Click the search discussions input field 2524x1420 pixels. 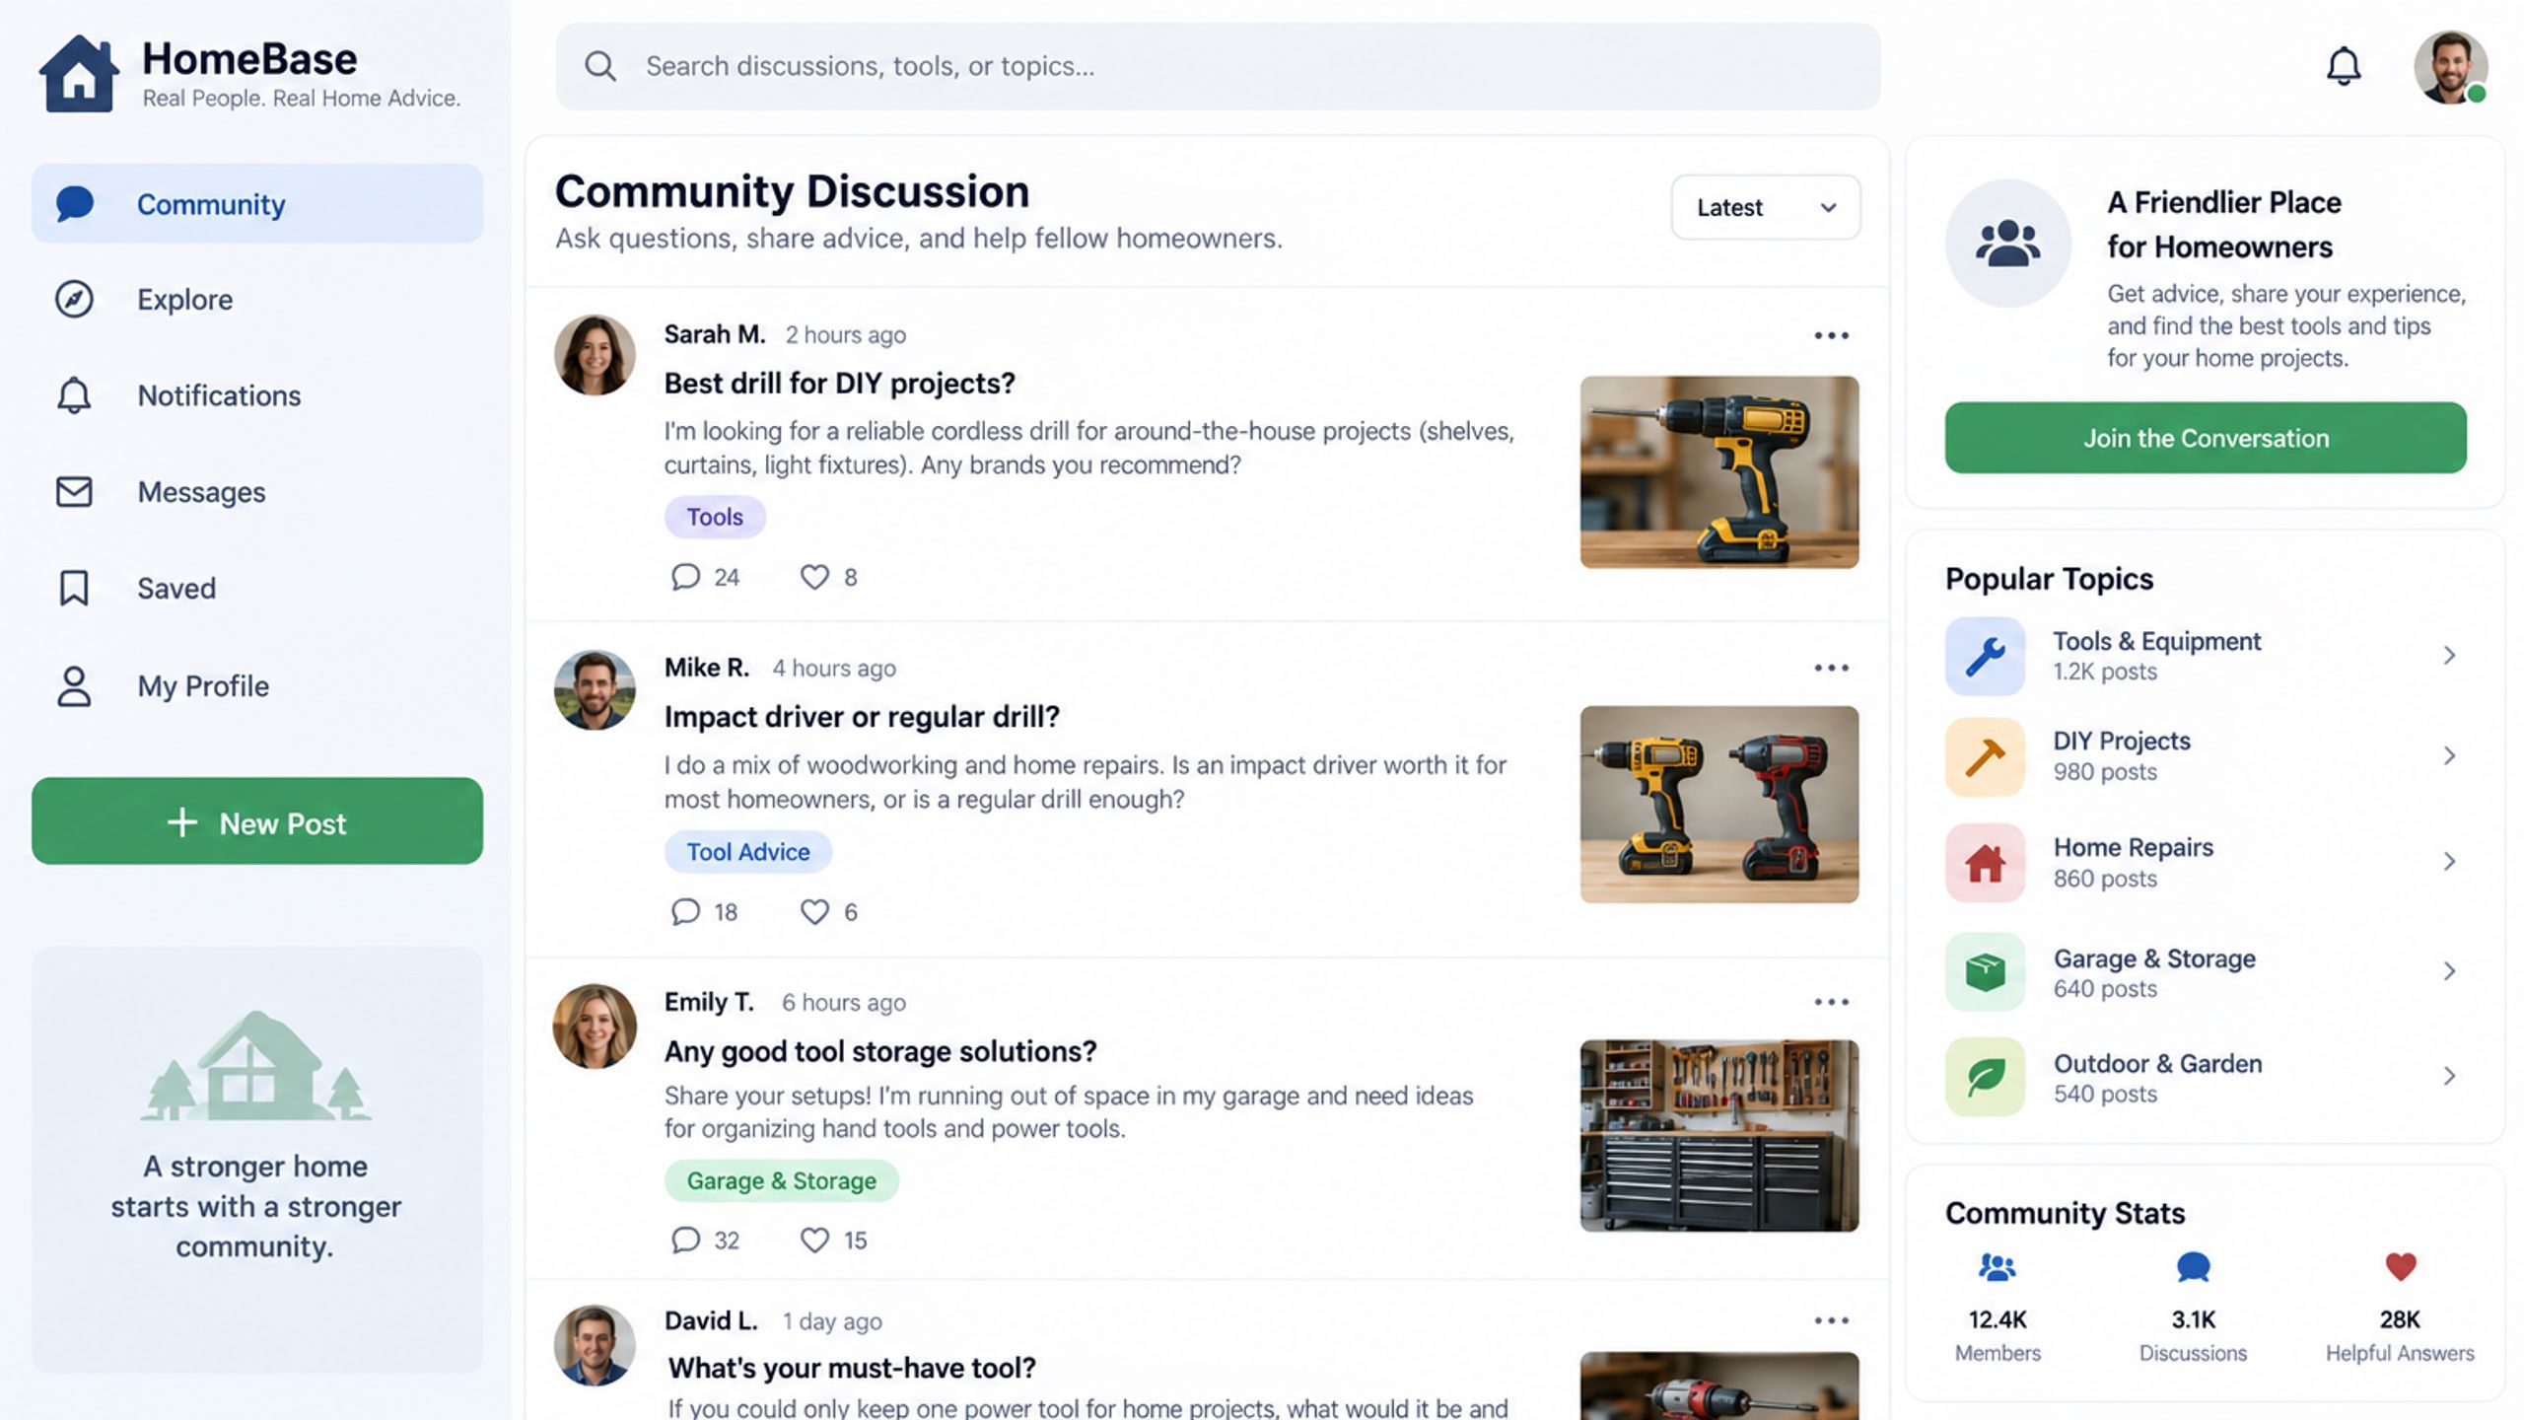pyautogui.click(x=1218, y=66)
